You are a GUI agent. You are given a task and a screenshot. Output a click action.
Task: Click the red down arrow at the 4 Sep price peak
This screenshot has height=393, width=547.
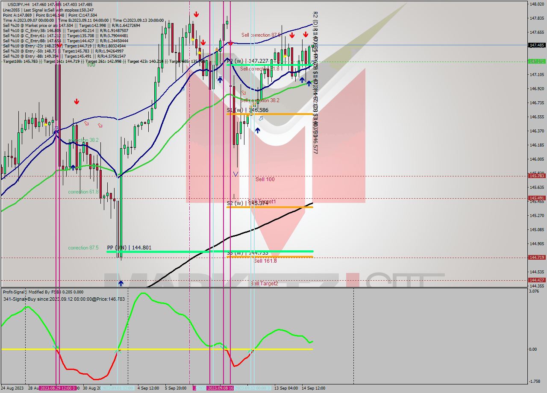(x=196, y=14)
